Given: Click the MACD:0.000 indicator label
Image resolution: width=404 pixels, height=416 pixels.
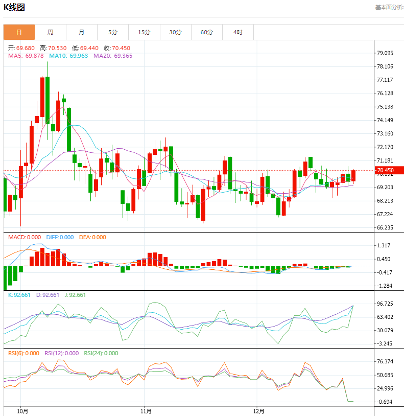Looking at the screenshot, I should pyautogui.click(x=25, y=237).
